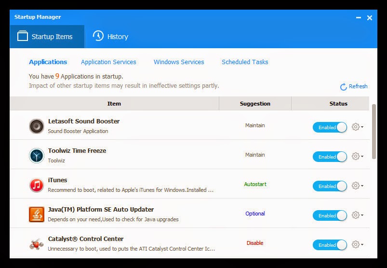Click the Java Platform SE Auto Updater icon
This screenshot has width=387, height=268.
37,214
